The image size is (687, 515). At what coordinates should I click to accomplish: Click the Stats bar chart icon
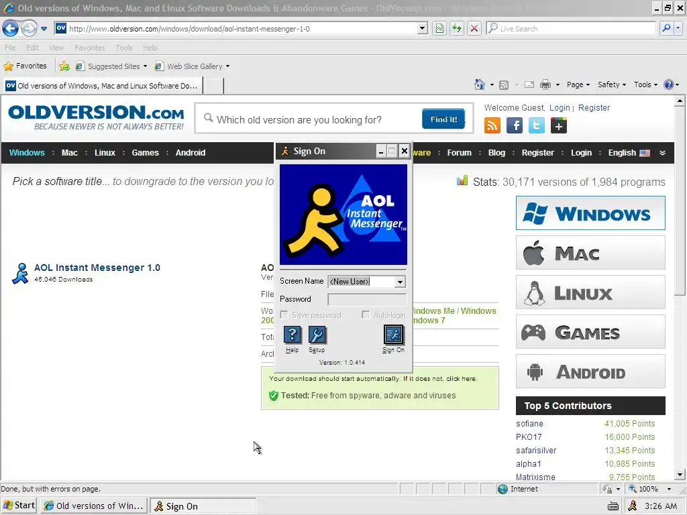pos(462,180)
